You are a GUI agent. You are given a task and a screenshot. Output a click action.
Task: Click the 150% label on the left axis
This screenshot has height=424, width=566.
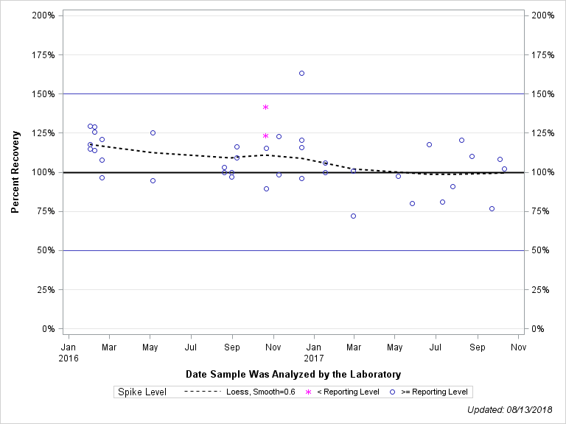coord(43,93)
